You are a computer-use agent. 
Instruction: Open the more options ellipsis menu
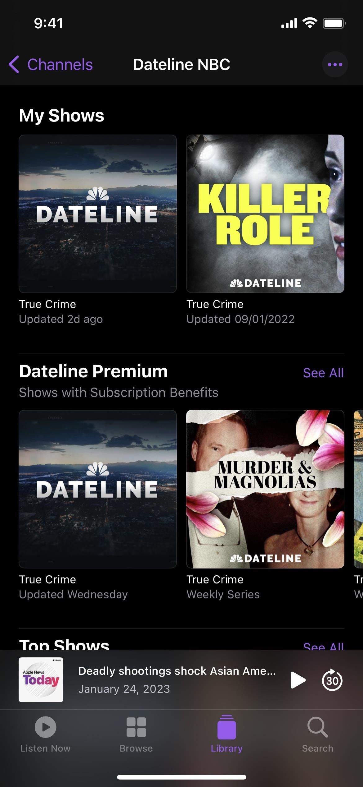point(335,65)
